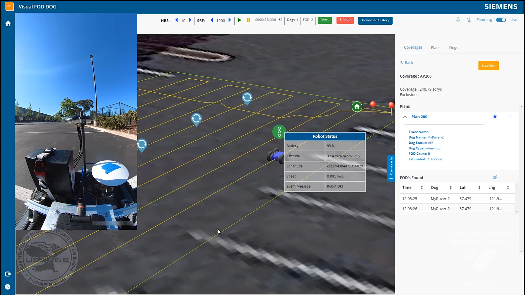This screenshot has height=295, width=525.
Task: Switch to the Plans tab
Action: click(436, 48)
